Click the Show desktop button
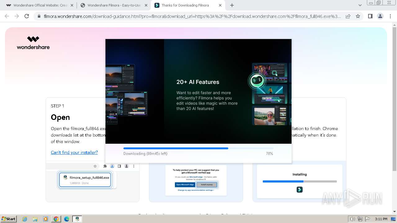 point(394,219)
